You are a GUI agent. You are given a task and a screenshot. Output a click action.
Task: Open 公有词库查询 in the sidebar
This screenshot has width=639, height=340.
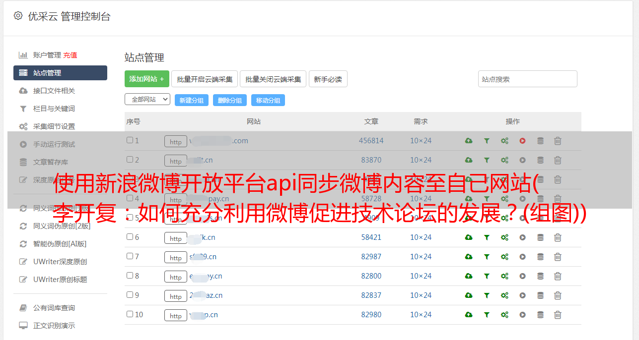coord(54,308)
